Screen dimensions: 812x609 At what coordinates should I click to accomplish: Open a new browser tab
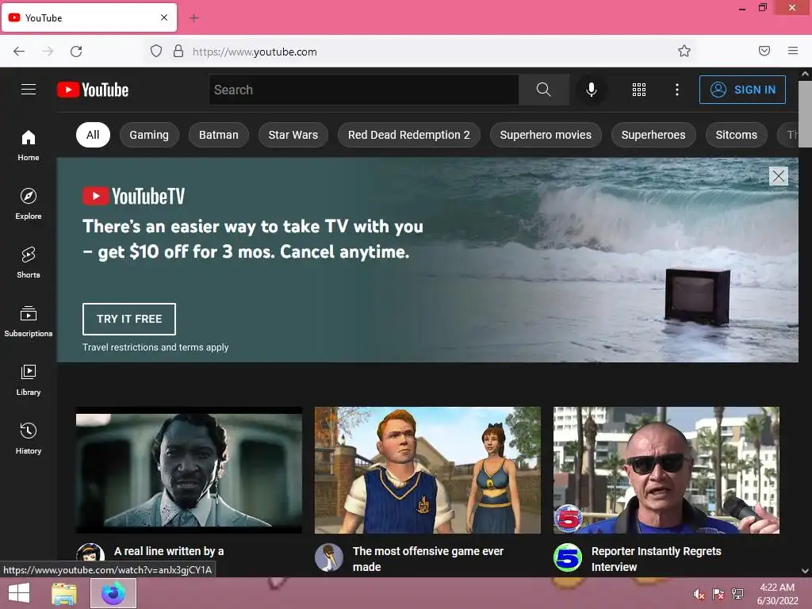pyautogui.click(x=194, y=18)
